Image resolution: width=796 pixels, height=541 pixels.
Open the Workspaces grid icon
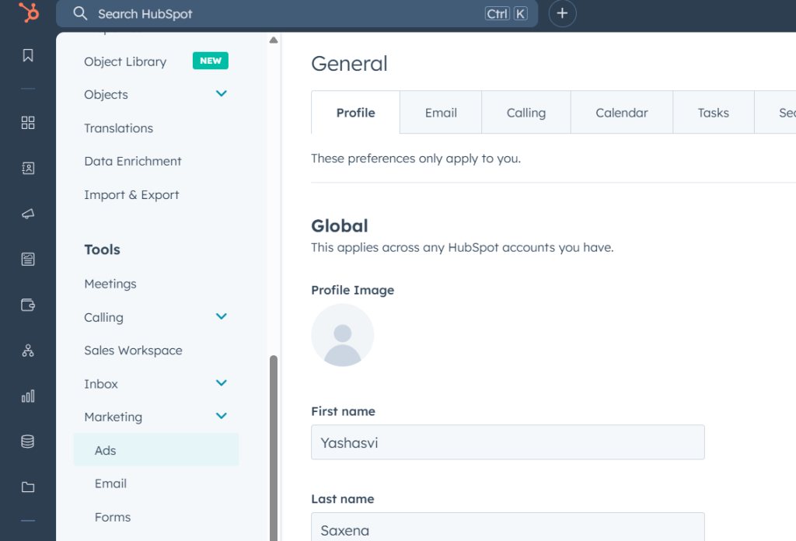[x=28, y=122]
